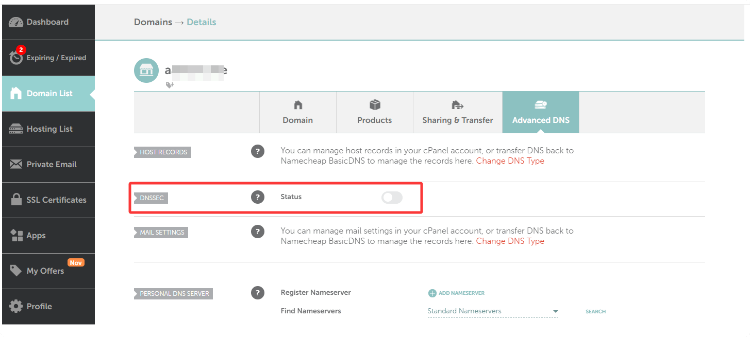Open Profile via the gear icon
Screen dimensions: 750x337
point(16,306)
